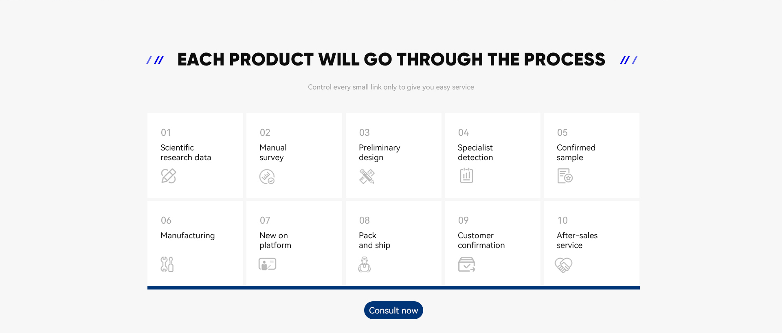Select the Customer confirmation step label
The height and width of the screenshot is (333, 782).
[481, 240]
